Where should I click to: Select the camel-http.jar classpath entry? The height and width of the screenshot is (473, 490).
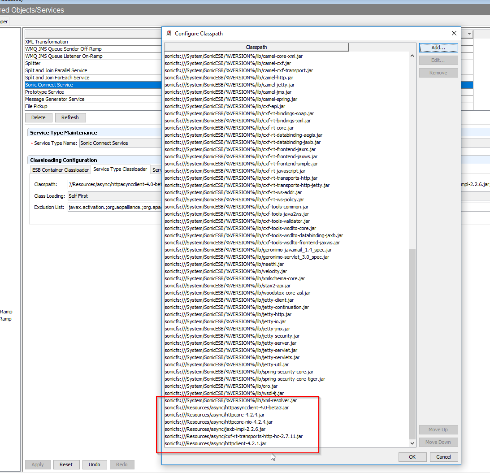click(229, 78)
